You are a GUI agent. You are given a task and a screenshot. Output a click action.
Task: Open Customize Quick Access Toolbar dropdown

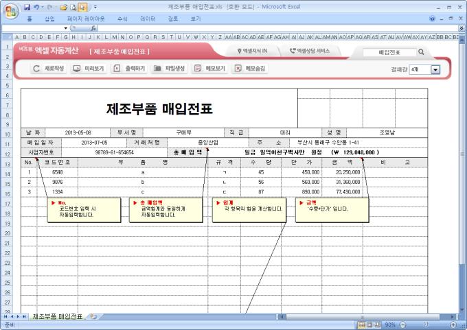point(95,7)
